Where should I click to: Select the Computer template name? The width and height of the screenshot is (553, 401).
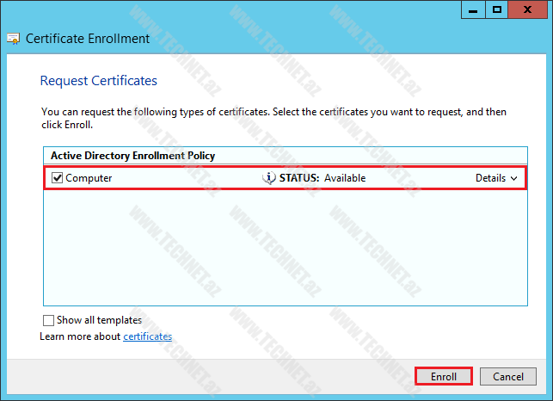(89, 178)
